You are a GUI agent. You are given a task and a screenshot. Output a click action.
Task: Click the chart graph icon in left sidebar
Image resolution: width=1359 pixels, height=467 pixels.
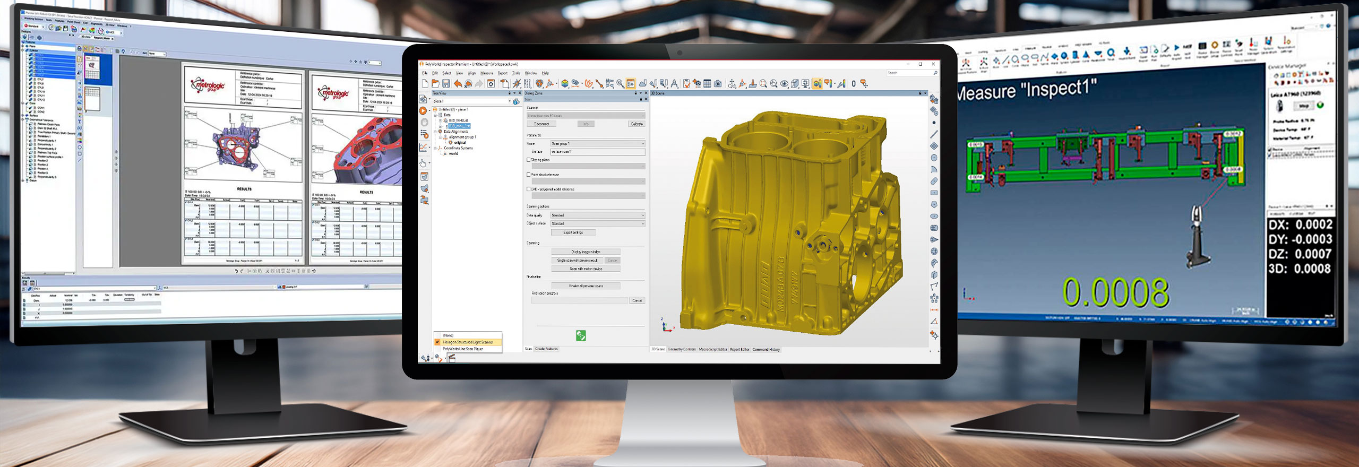pyautogui.click(x=423, y=148)
